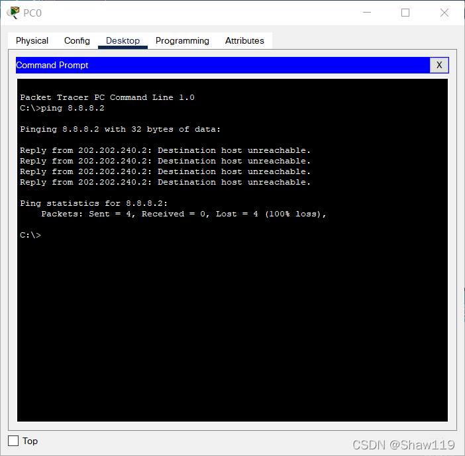The height and width of the screenshot is (456, 465).
Task: Enable the Top checkbox
Action: pyautogui.click(x=13, y=441)
